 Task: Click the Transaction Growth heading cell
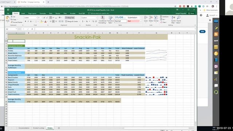pyautogui.click(x=16, y=46)
